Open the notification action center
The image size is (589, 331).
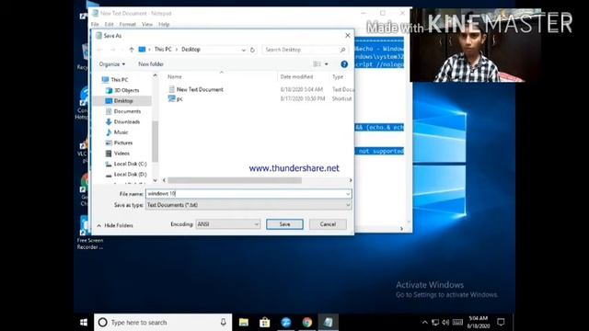(x=501, y=322)
